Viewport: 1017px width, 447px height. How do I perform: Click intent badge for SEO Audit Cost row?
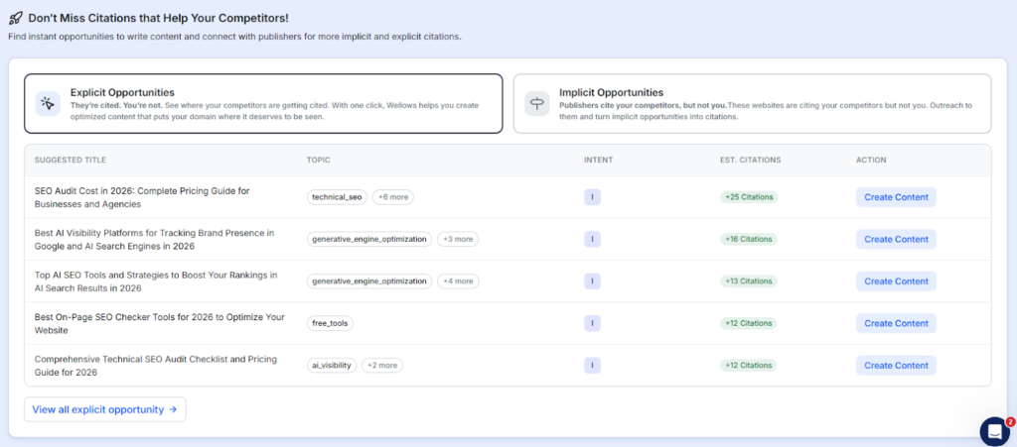coord(592,197)
